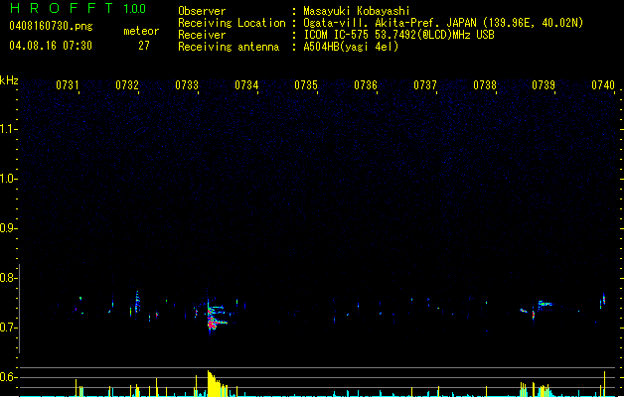Viewport: 625px width, 397px height.
Task: Click the 1.1 kHz frequency label
Action: point(7,129)
